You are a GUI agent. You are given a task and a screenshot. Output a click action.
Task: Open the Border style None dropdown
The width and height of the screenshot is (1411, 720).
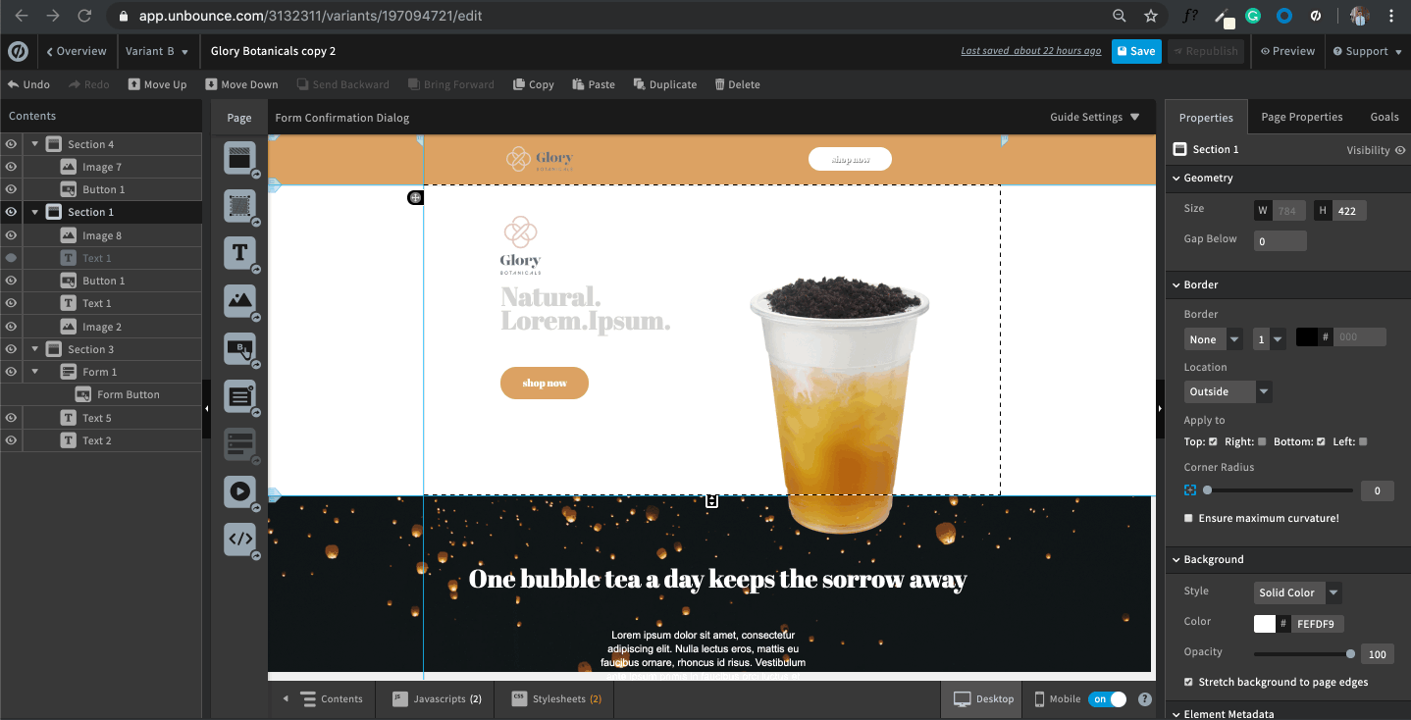[x=1213, y=339]
